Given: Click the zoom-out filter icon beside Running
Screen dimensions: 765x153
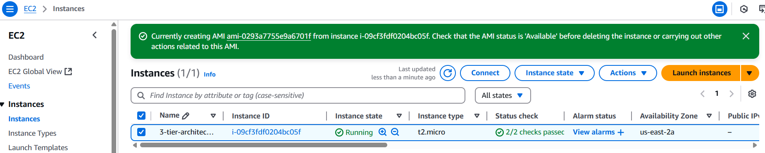Looking at the screenshot, I should click(x=395, y=132).
